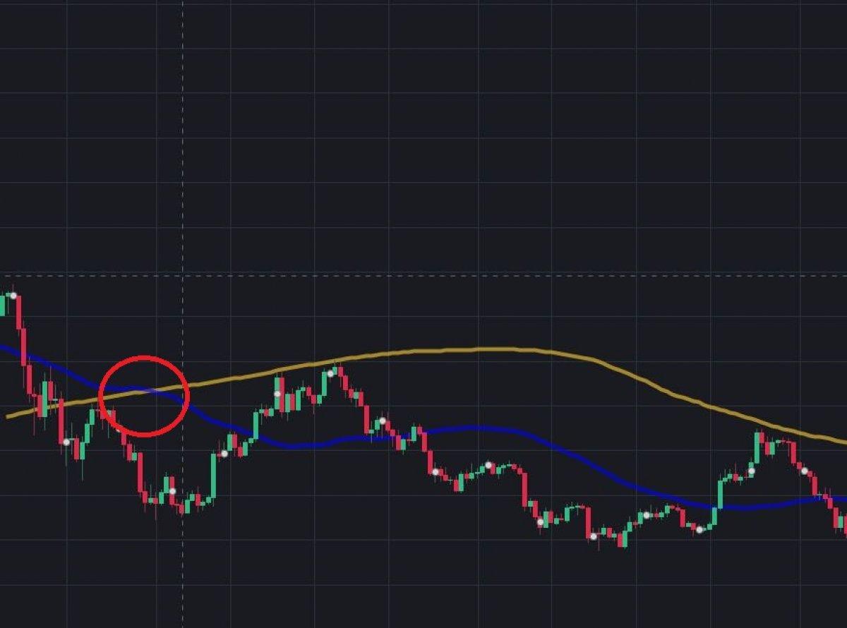Select the yellow line's left starting end
This screenshot has height=628, width=847.
(x=8, y=416)
